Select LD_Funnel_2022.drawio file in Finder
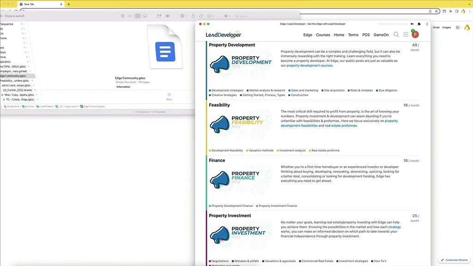The image size is (473, 266). (x=18, y=90)
